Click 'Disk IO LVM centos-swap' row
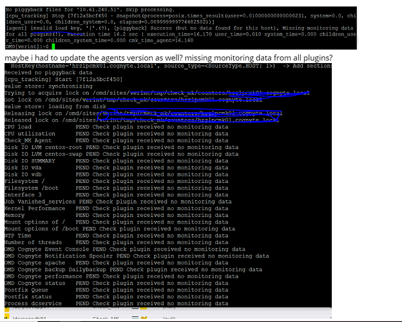The width and height of the screenshot is (402, 322). click(x=122, y=154)
